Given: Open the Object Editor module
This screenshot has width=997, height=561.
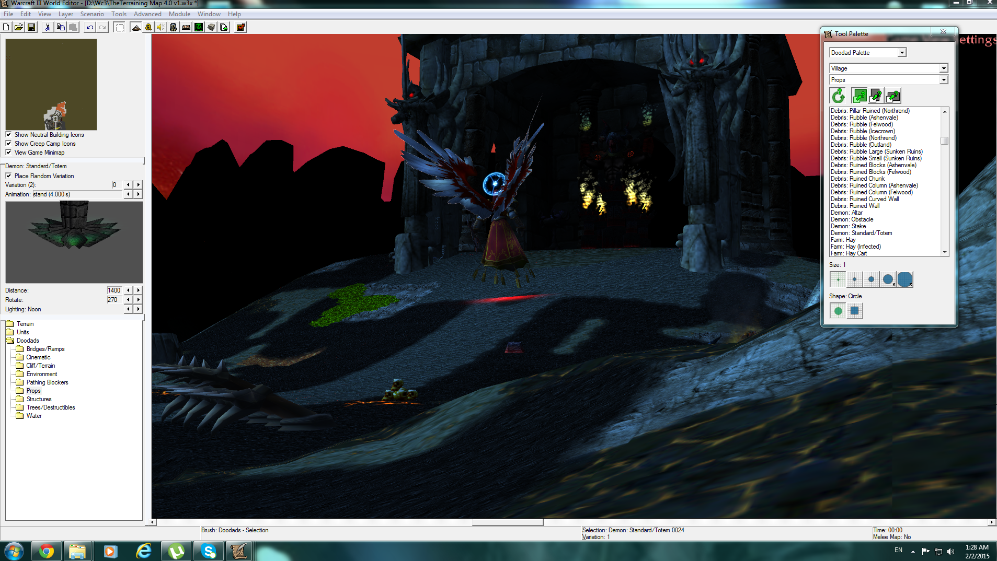Looking at the screenshot, I should pos(174,27).
